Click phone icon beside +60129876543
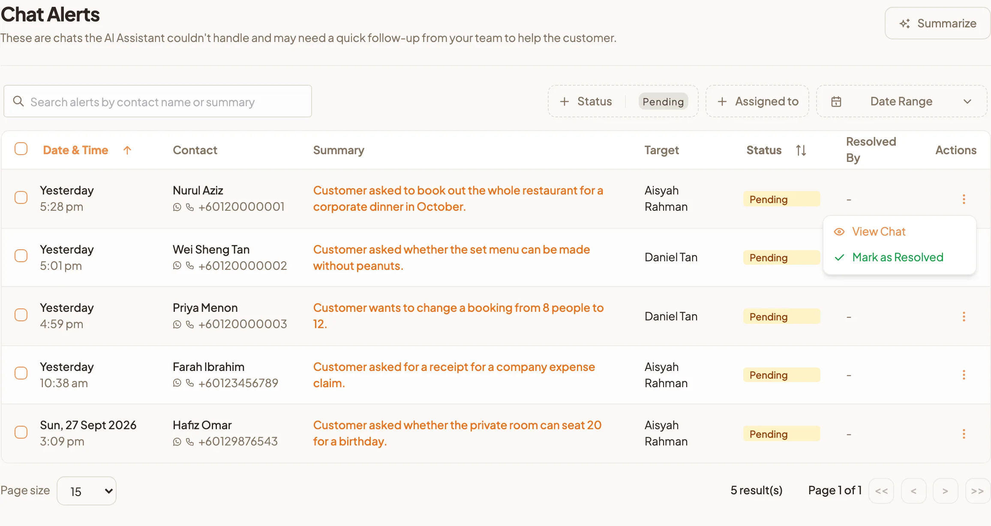The image size is (991, 526). coord(190,442)
